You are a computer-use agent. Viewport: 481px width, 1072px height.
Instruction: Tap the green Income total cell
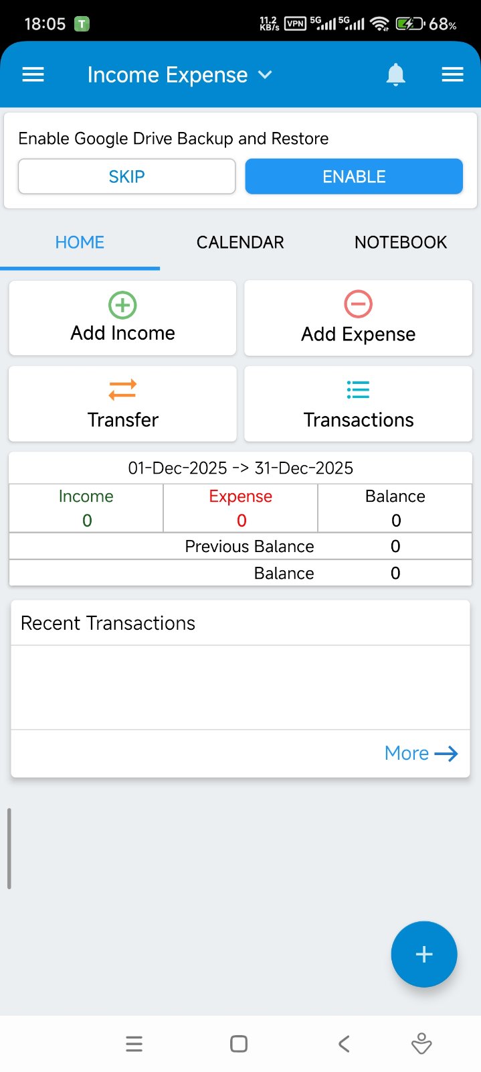[x=86, y=508]
